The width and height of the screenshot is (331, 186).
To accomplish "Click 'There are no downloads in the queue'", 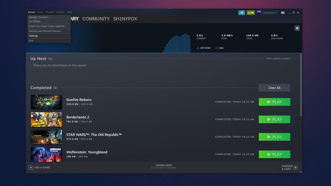I will click(x=60, y=65).
